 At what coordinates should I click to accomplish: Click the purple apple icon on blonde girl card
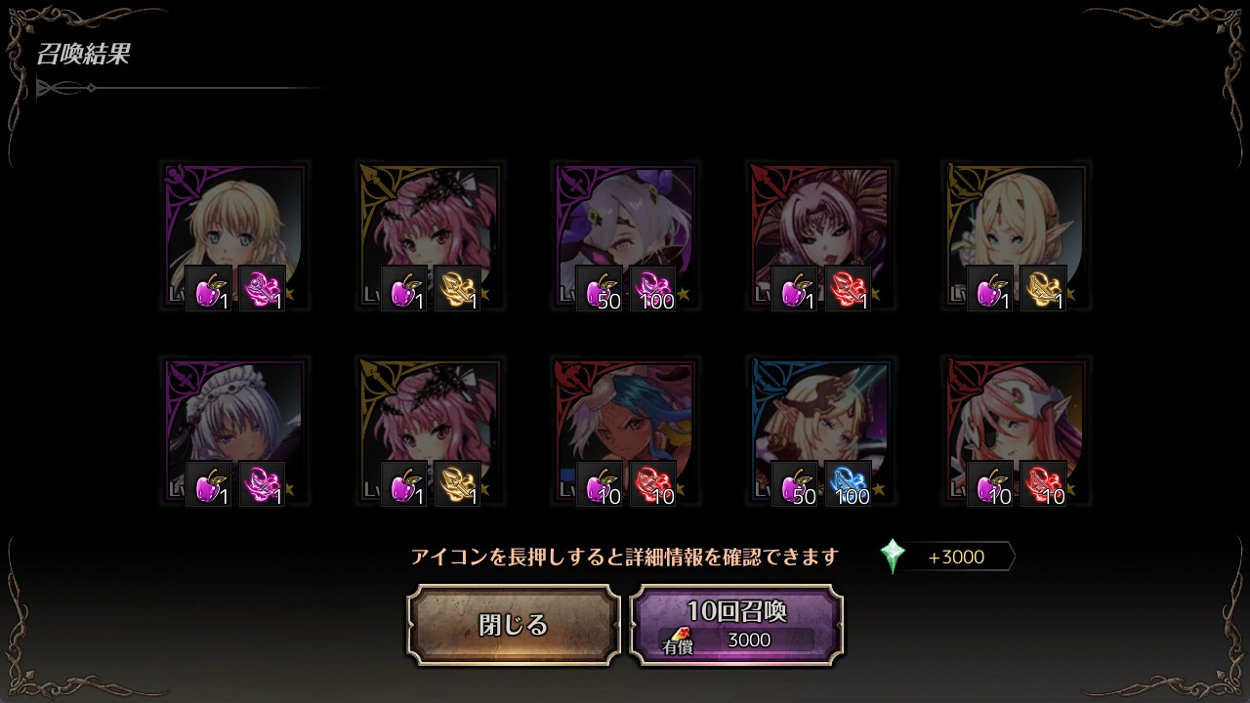pos(209,288)
